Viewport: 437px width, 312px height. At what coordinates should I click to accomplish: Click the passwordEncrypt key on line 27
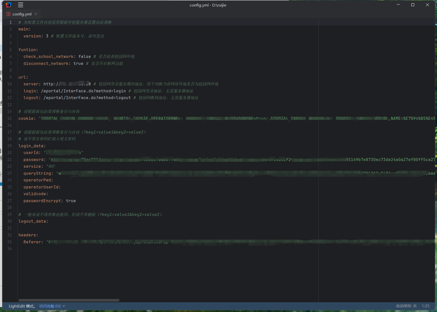click(x=42, y=201)
